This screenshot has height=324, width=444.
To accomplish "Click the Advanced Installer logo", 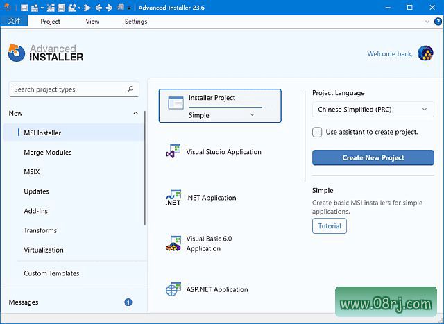I will pyautogui.click(x=46, y=53).
